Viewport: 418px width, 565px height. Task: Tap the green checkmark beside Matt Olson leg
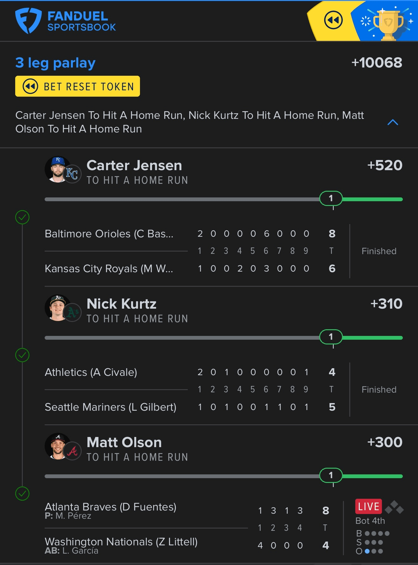pyautogui.click(x=22, y=494)
